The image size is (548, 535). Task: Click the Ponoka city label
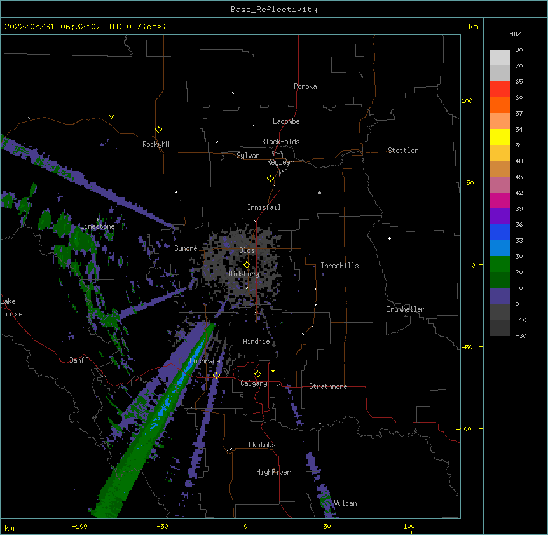pos(305,86)
